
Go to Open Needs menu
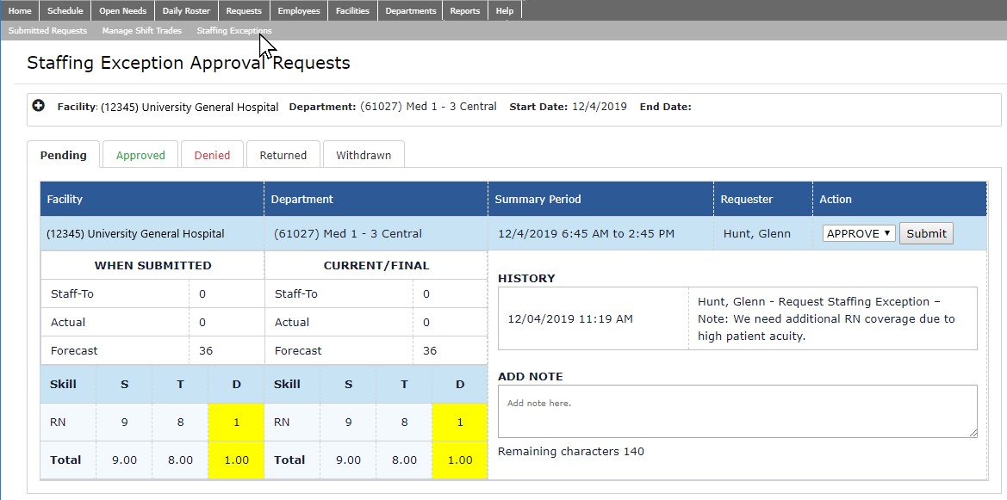click(121, 11)
